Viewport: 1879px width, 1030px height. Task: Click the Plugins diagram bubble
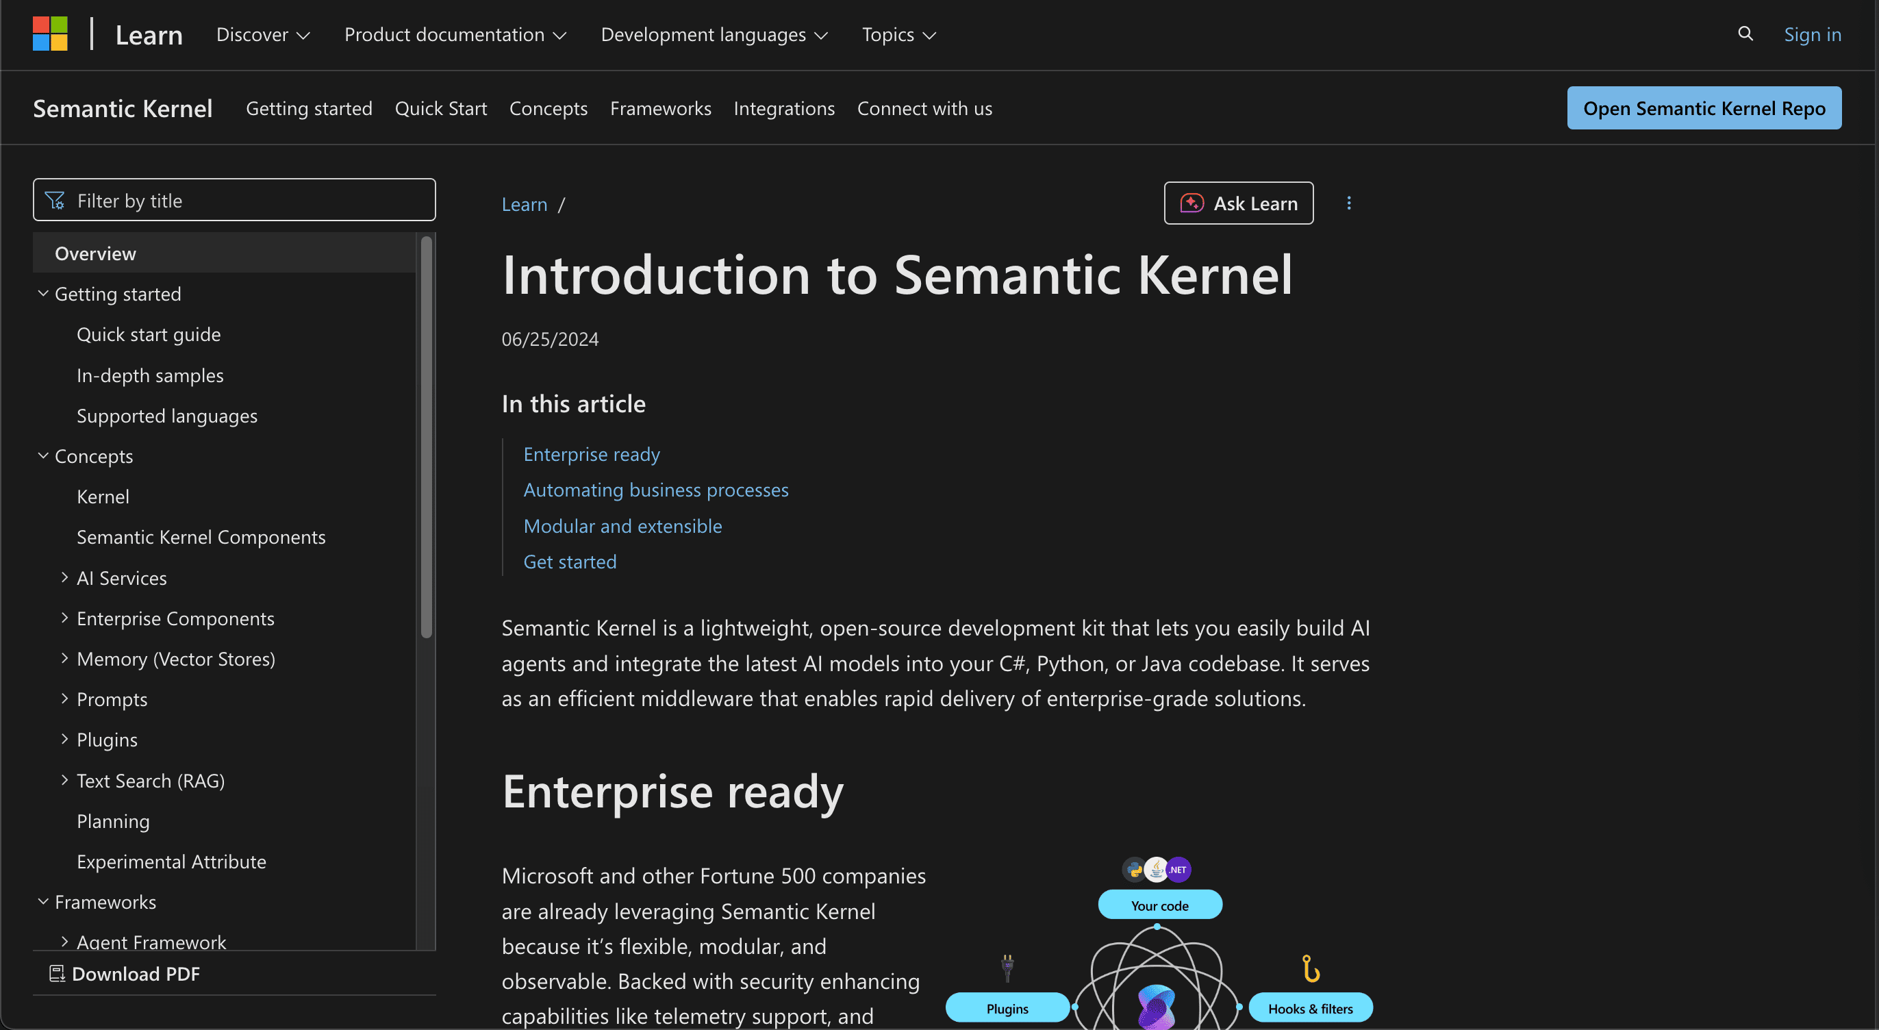tap(1007, 1007)
